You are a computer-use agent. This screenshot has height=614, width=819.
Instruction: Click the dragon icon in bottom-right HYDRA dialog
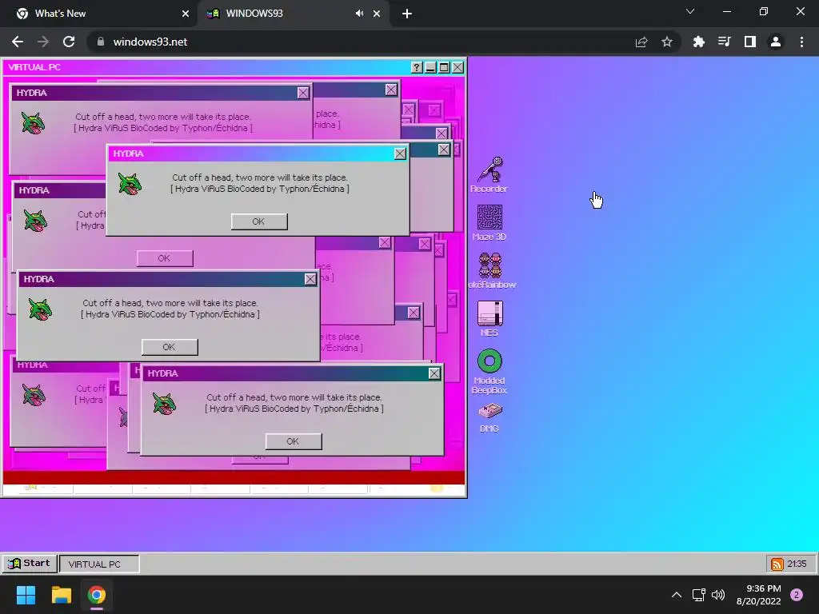165,404
